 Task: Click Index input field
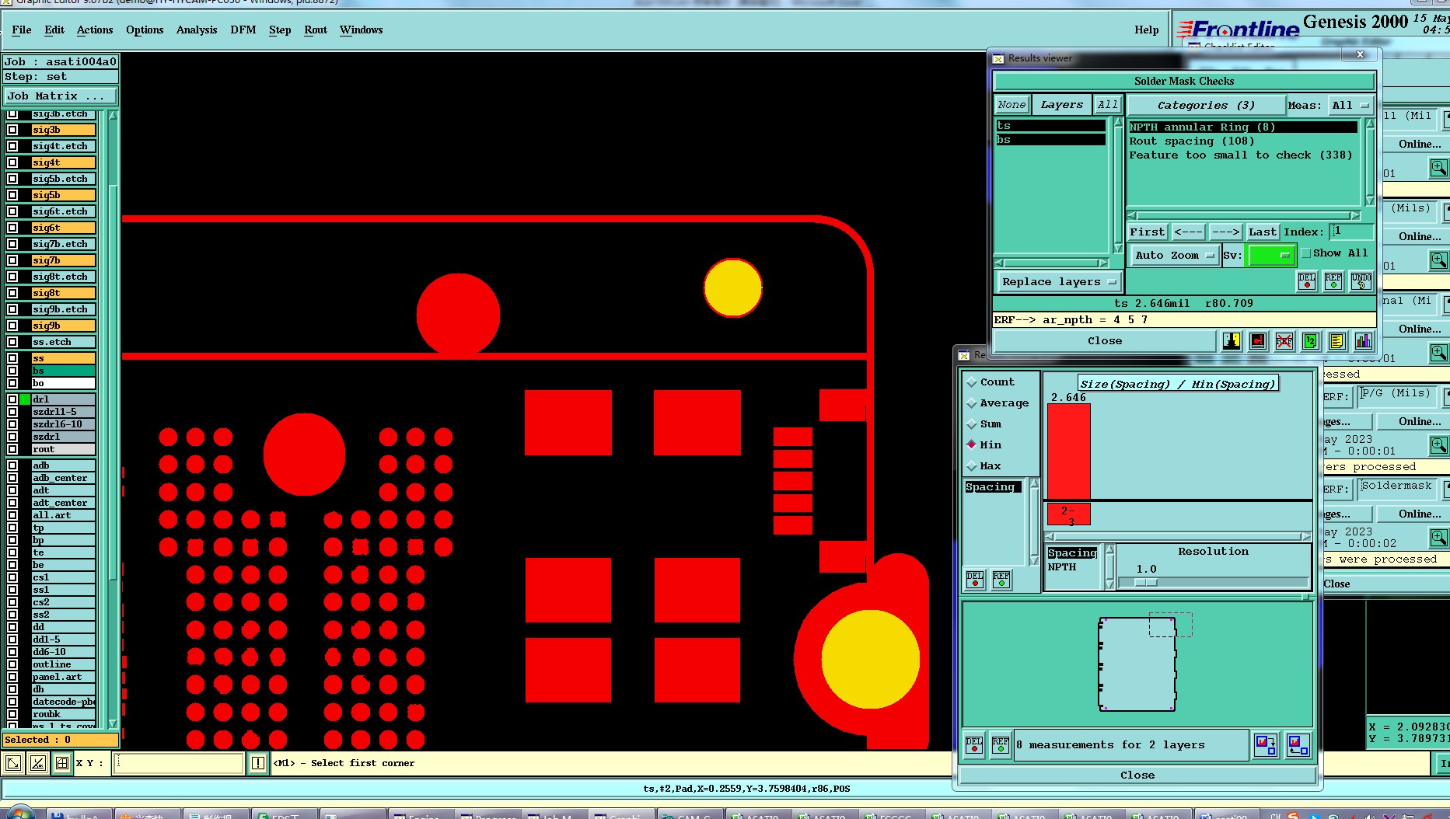tap(1352, 232)
